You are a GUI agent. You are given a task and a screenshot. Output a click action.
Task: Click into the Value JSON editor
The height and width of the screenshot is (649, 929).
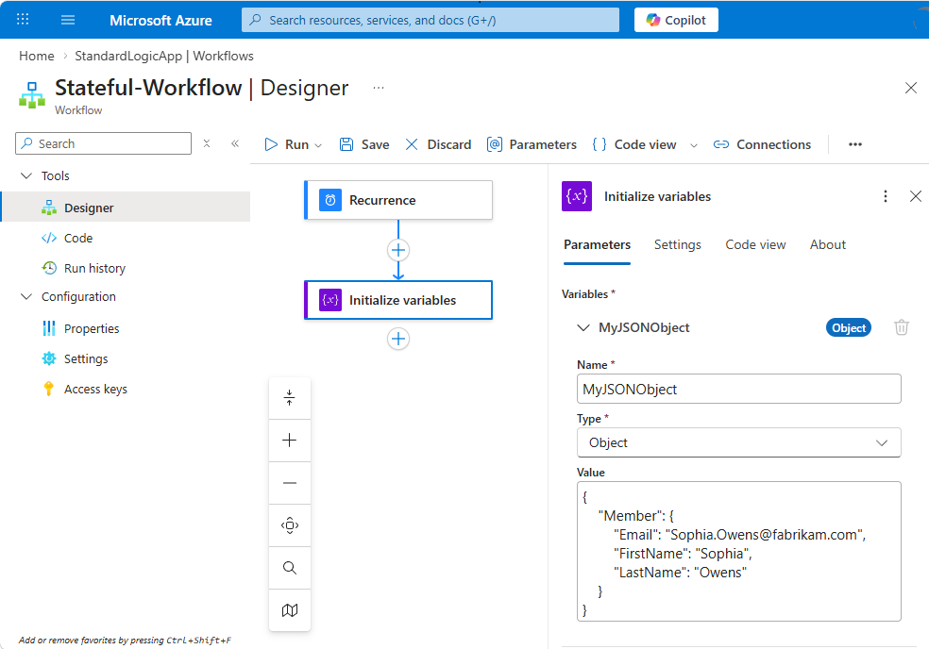[739, 551]
